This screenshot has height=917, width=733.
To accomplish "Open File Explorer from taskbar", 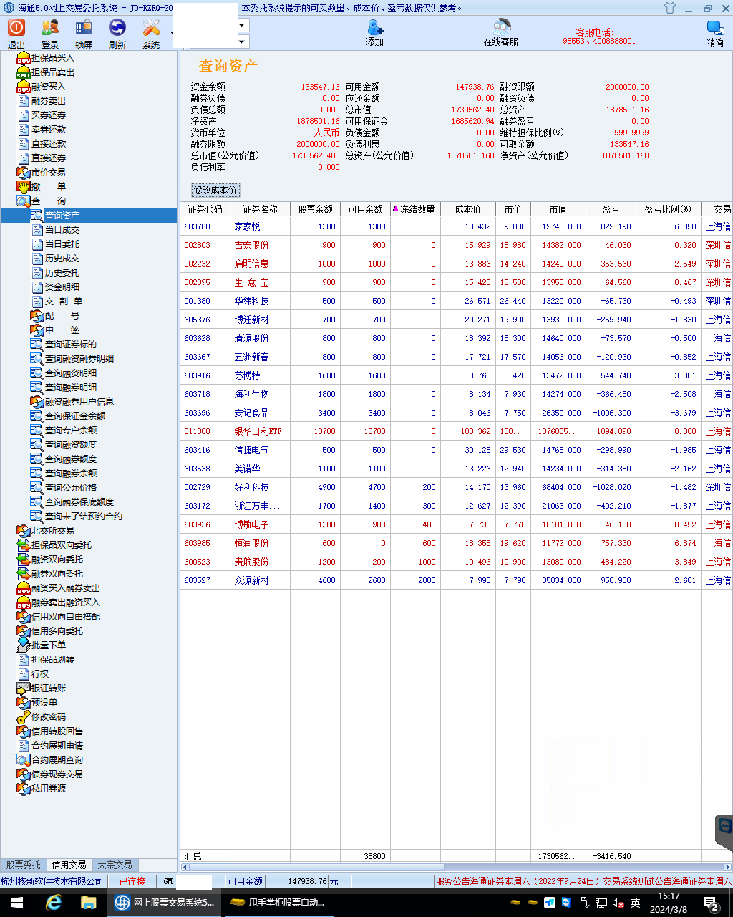I will tap(88, 903).
